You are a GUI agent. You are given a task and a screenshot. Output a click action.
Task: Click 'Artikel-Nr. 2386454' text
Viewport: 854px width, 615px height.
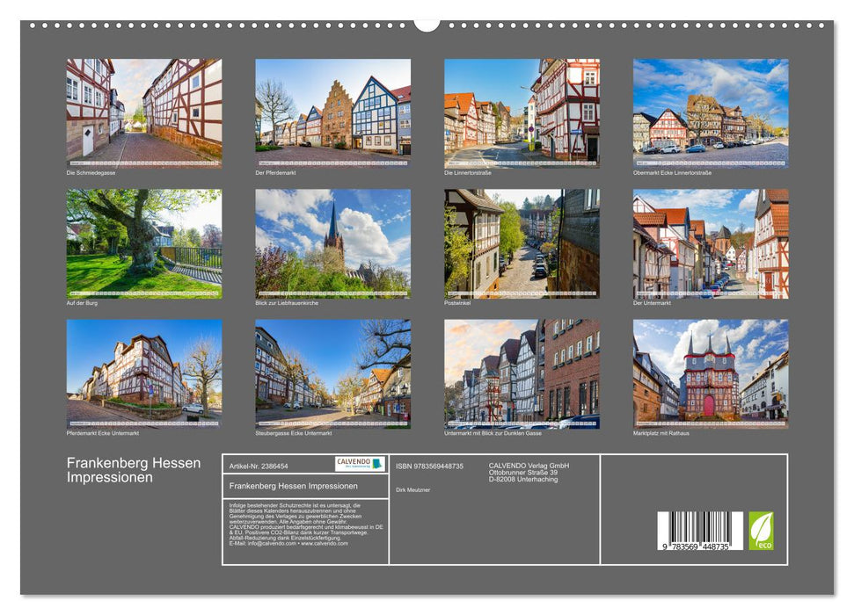click(259, 467)
